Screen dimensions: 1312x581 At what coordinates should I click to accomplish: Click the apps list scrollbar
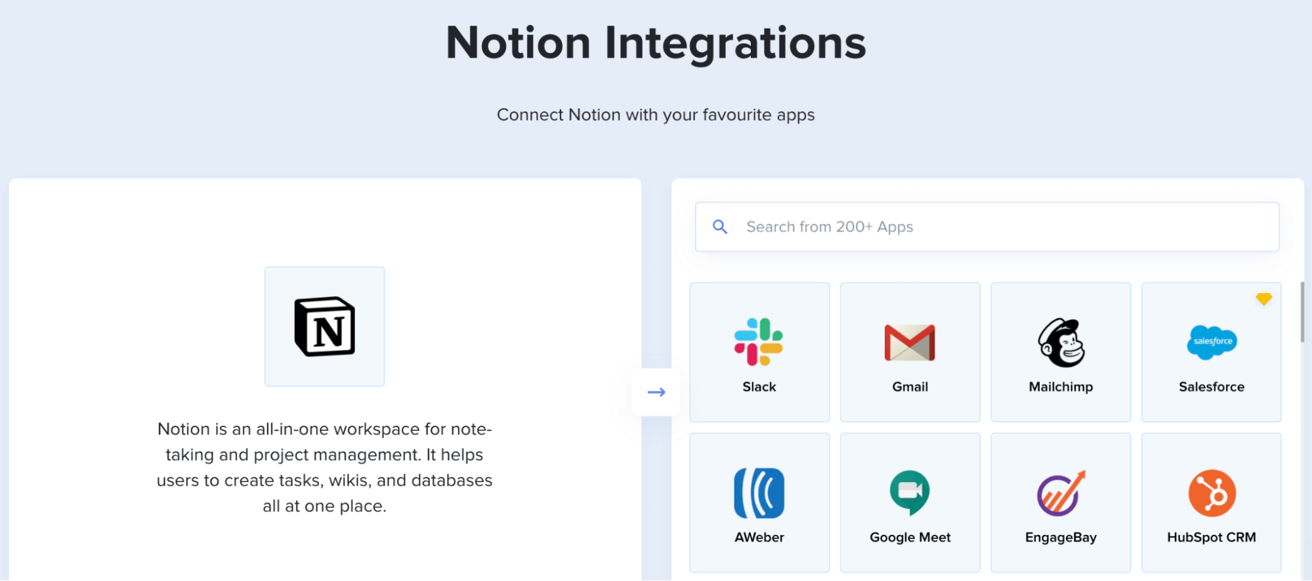[1301, 312]
